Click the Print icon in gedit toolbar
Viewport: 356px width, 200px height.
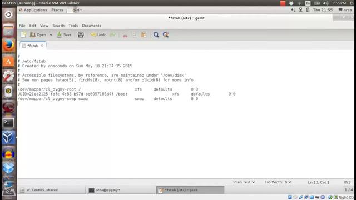81,34
